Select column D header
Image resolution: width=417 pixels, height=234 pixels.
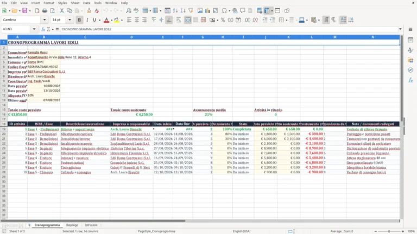click(x=131, y=37)
